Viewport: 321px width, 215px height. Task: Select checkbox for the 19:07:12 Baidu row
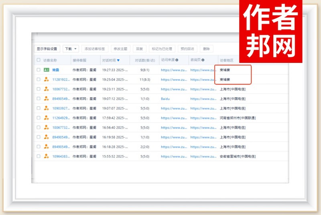[x=39, y=98]
